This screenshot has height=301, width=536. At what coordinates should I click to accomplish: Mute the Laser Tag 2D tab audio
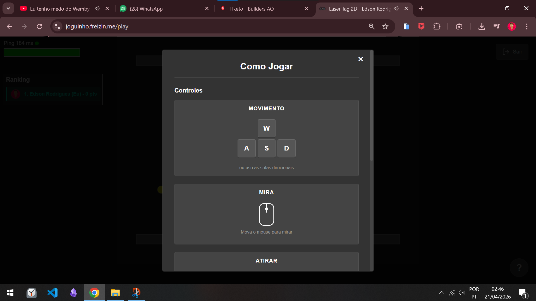[396, 9]
